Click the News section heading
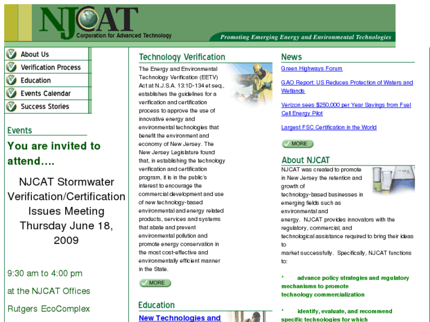The image size is (430, 322). pos(291,57)
